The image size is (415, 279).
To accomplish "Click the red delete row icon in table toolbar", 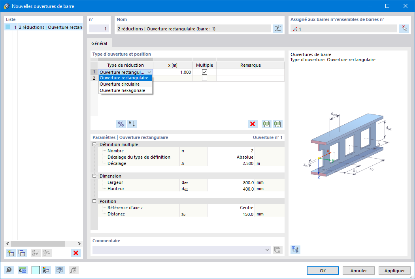I will pyautogui.click(x=253, y=124).
